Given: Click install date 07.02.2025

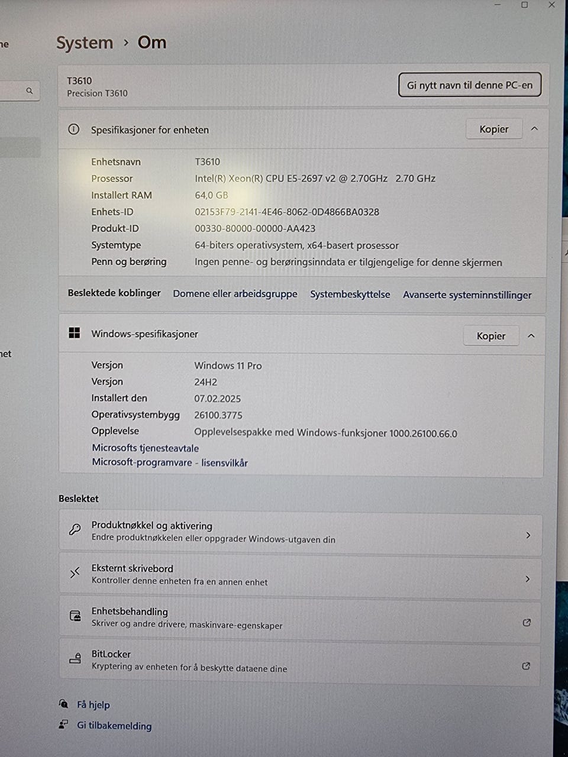Looking at the screenshot, I should coord(217,399).
